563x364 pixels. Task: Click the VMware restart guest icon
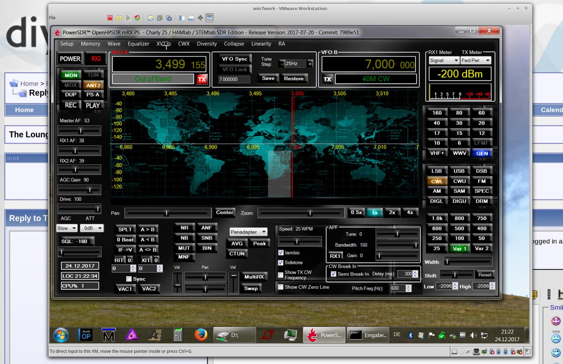(x=137, y=18)
